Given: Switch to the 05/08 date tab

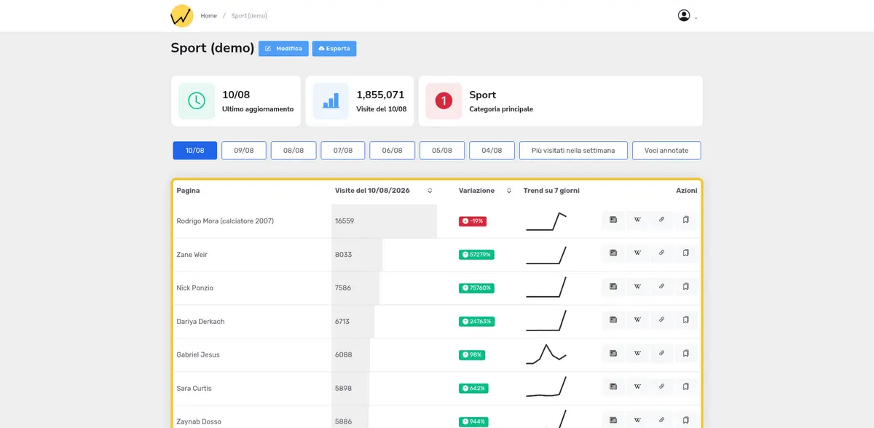Looking at the screenshot, I should click(442, 151).
